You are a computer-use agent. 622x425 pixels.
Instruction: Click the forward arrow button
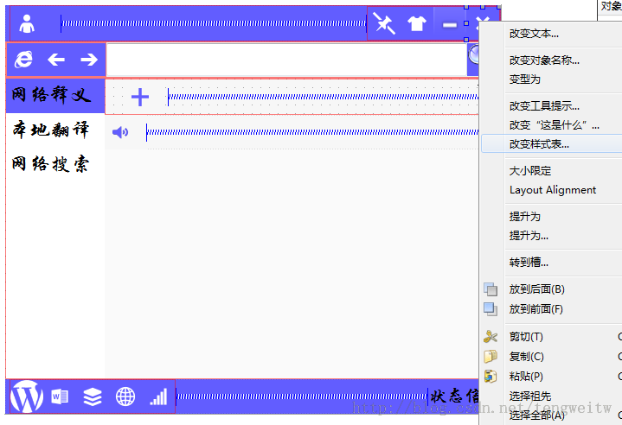(89, 60)
